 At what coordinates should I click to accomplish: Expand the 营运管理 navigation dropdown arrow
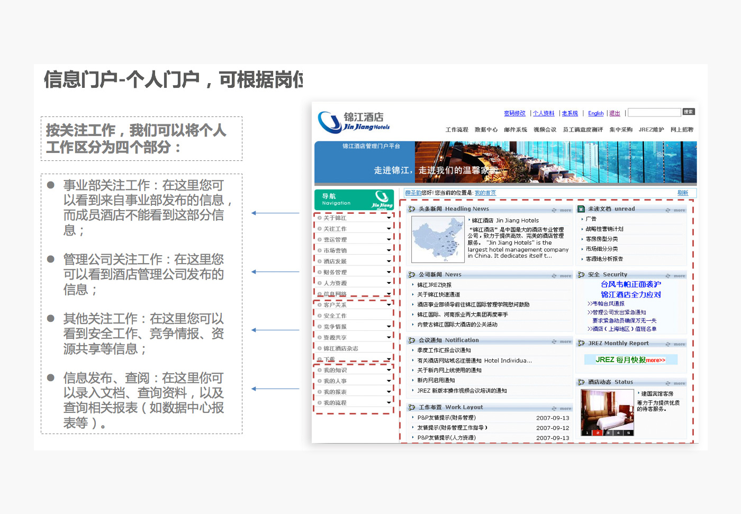tap(388, 240)
